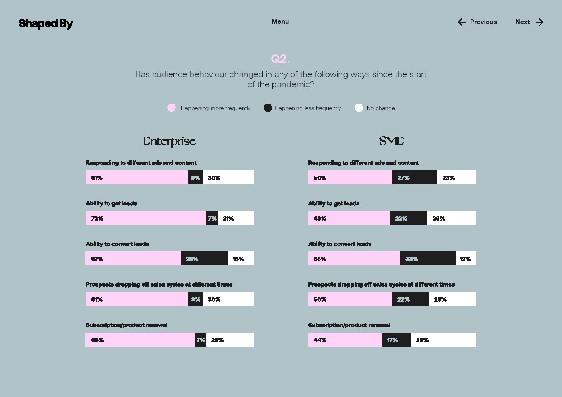Click the right arrow icon beside Next
This screenshot has width=562, height=397.
click(x=540, y=22)
